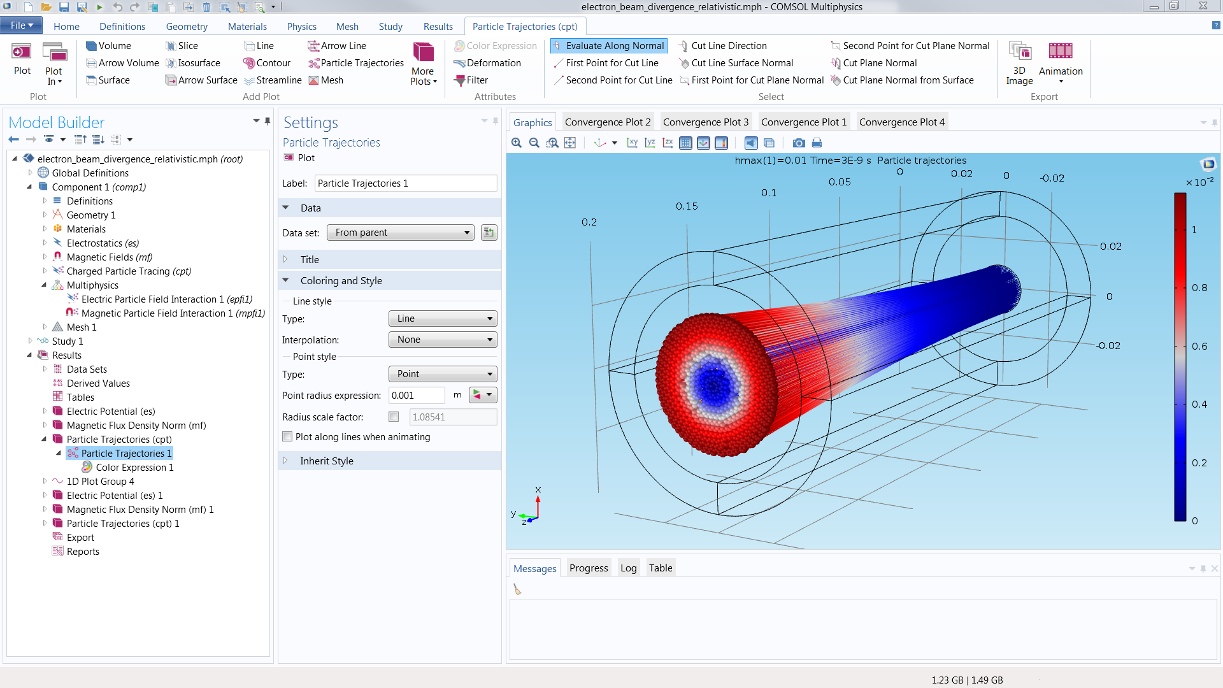Toggle the grid display in graphics toolbar
Screen dimensions: 1223x688
pos(685,143)
